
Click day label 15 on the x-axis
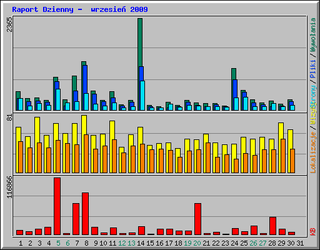click(x=150, y=243)
